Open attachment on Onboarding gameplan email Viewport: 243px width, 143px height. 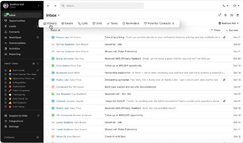[x=224, y=80]
